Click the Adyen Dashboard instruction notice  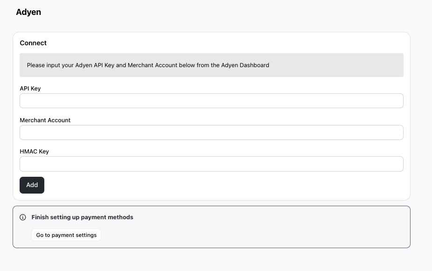(211, 65)
